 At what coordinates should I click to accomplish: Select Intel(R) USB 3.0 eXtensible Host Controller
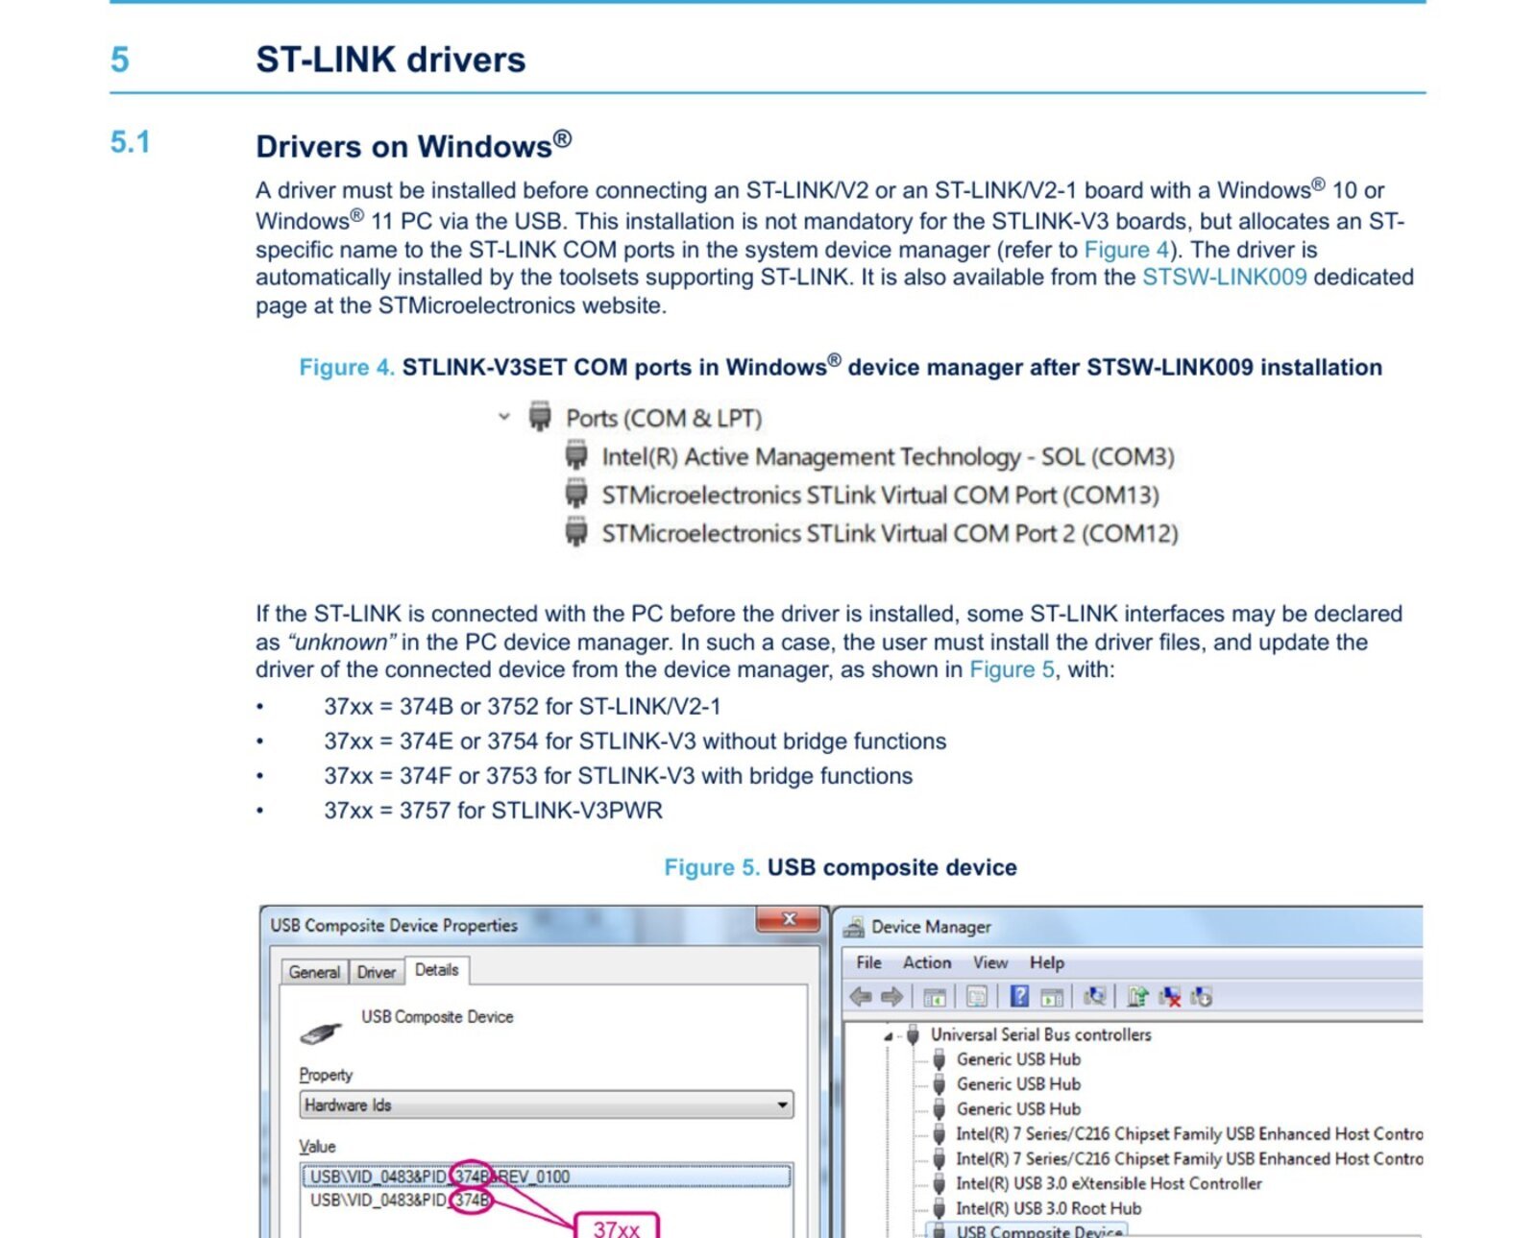(1109, 1183)
